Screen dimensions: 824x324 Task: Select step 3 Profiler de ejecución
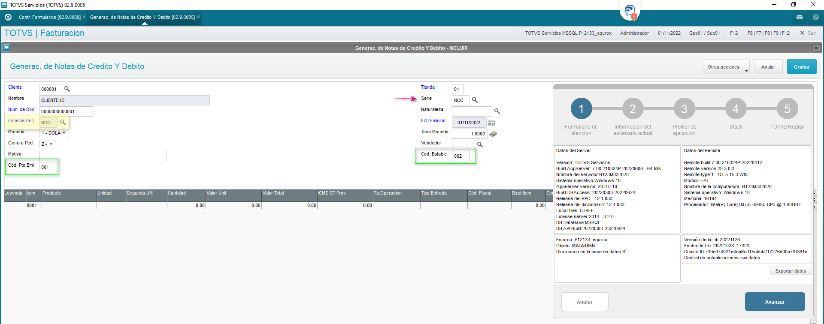pyautogui.click(x=684, y=109)
